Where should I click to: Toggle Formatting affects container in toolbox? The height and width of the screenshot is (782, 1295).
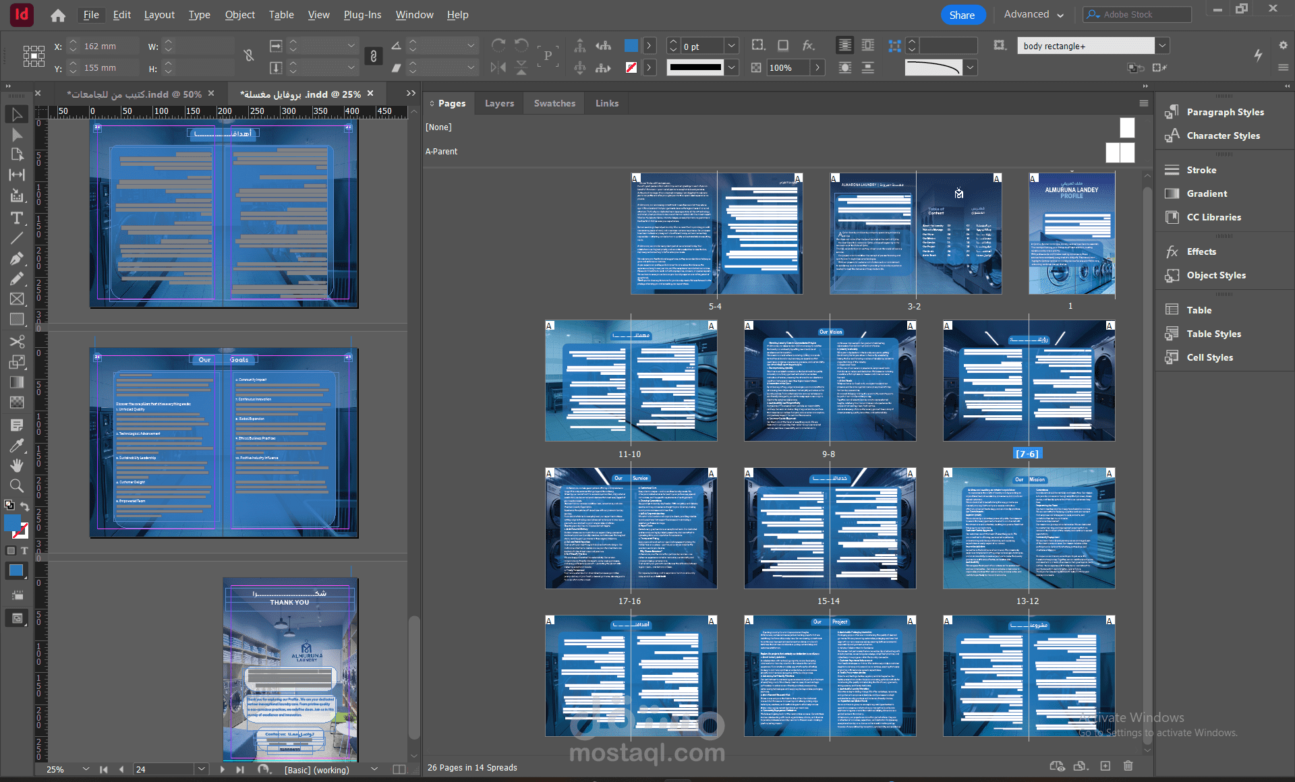coord(11,551)
